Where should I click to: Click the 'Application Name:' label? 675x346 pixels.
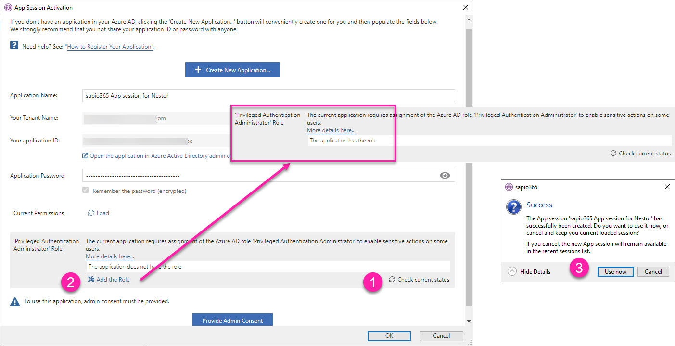coord(34,95)
